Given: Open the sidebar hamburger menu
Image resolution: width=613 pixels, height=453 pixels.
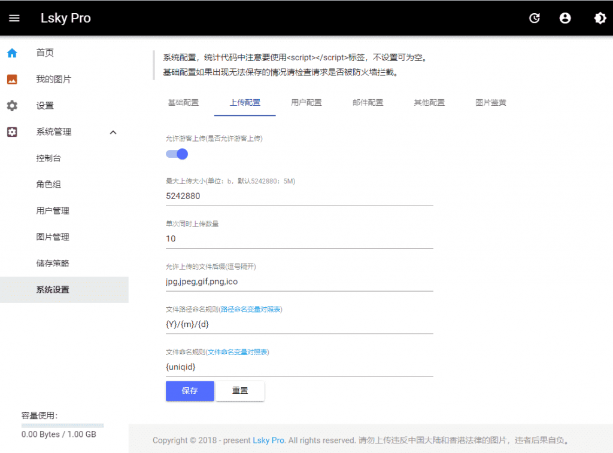Looking at the screenshot, I should click(x=14, y=18).
